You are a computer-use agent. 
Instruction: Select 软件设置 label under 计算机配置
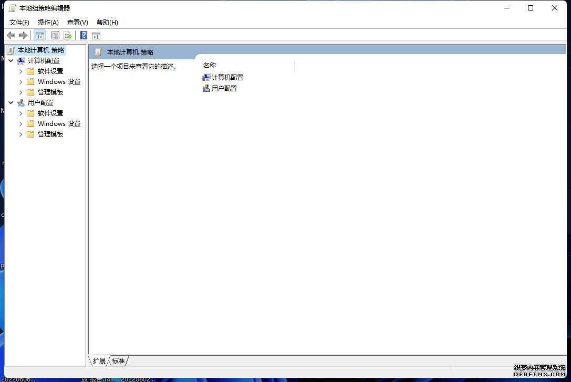tap(50, 71)
